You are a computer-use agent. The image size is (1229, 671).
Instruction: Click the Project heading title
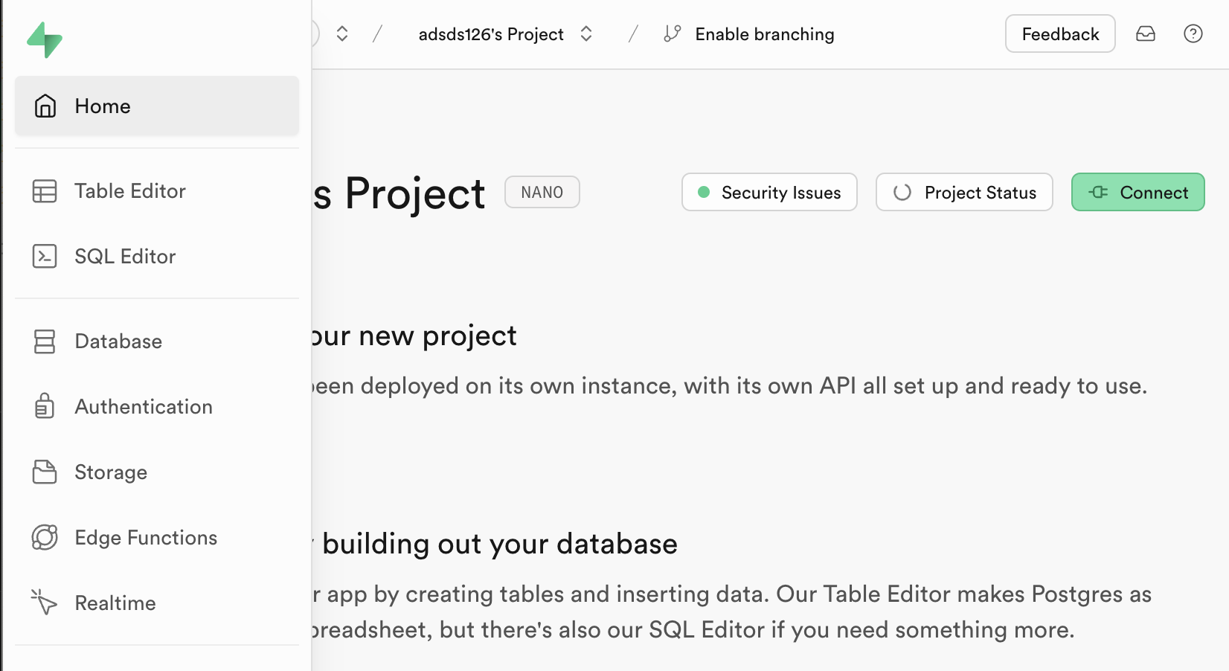tap(399, 193)
